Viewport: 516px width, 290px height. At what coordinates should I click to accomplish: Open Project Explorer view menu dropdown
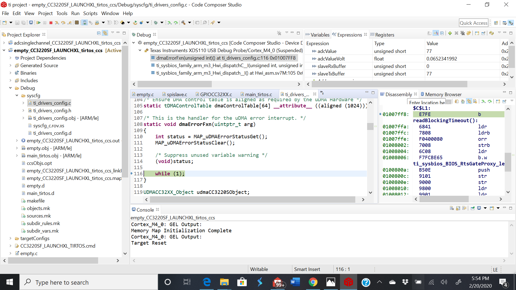(112, 33)
